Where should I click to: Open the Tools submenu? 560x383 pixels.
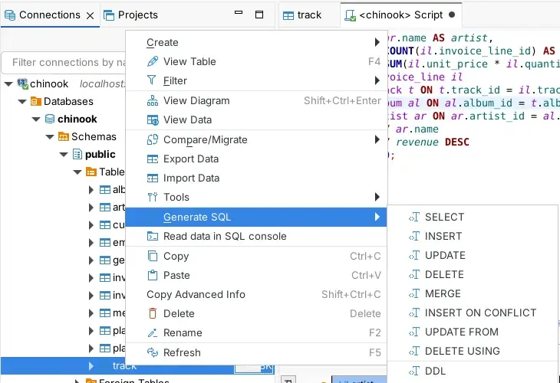pos(256,197)
